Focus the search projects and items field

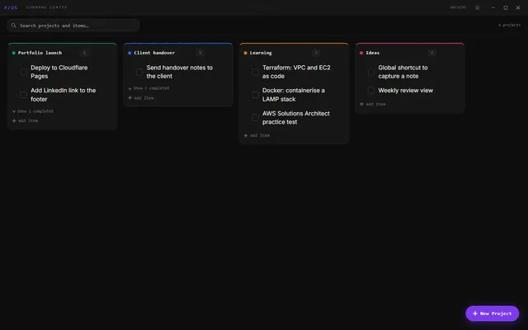click(x=73, y=26)
